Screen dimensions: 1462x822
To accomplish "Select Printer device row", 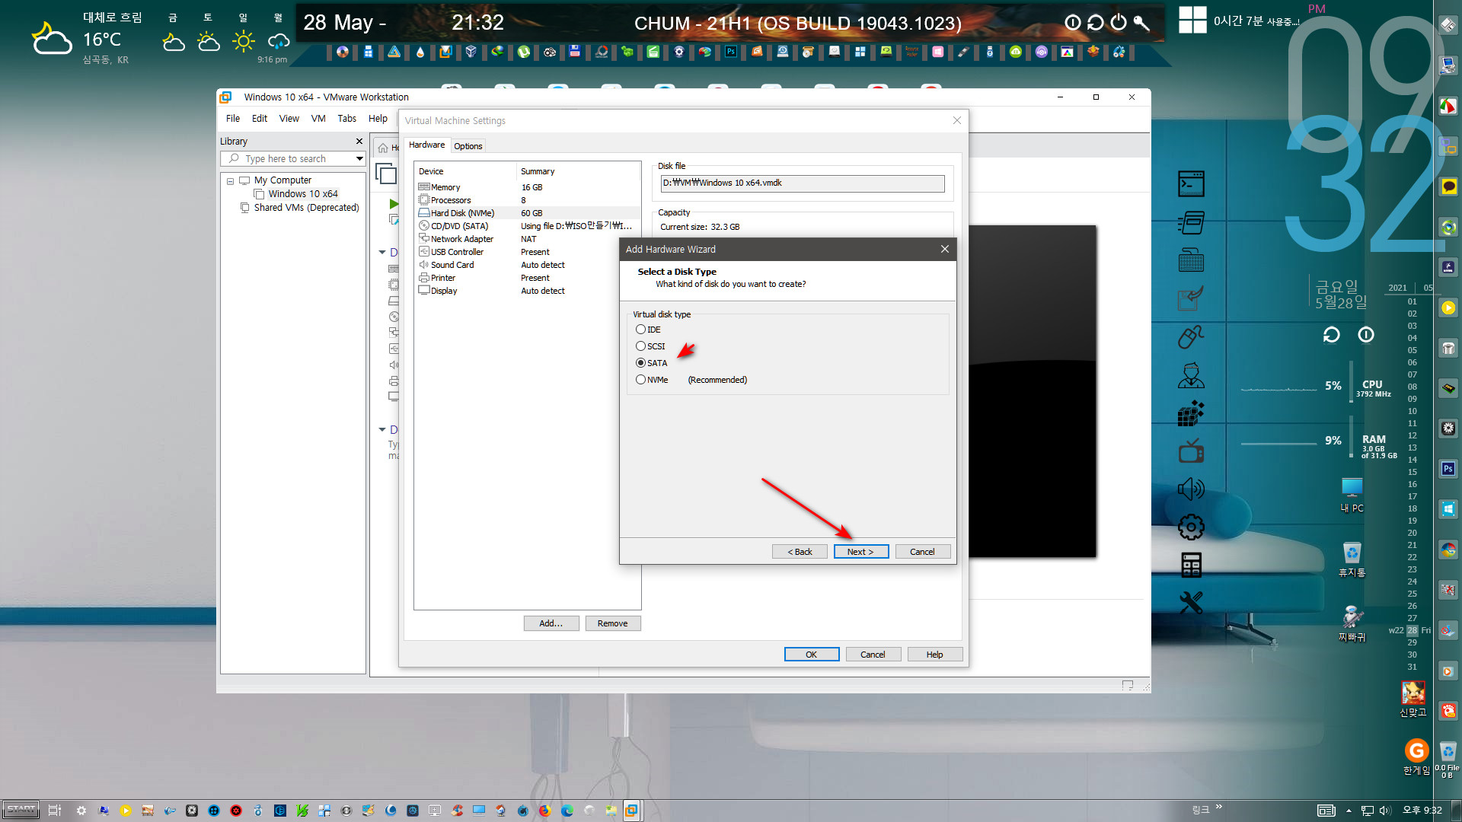I will (528, 278).
